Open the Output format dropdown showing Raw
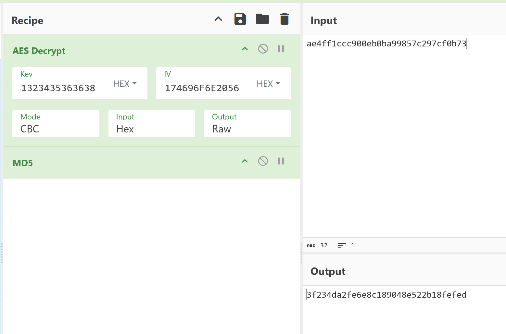This screenshot has height=334, width=506. click(x=247, y=123)
